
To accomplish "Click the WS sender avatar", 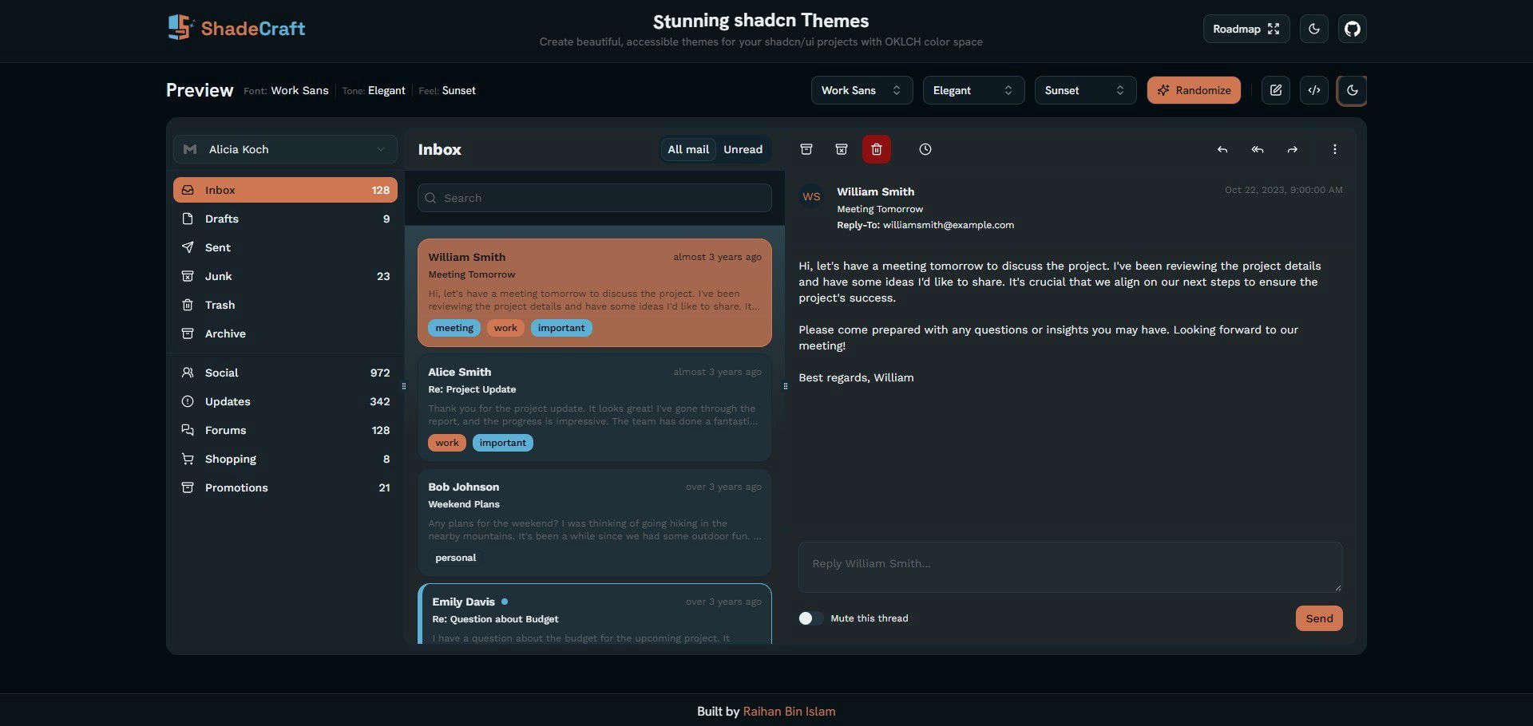I will tap(811, 196).
